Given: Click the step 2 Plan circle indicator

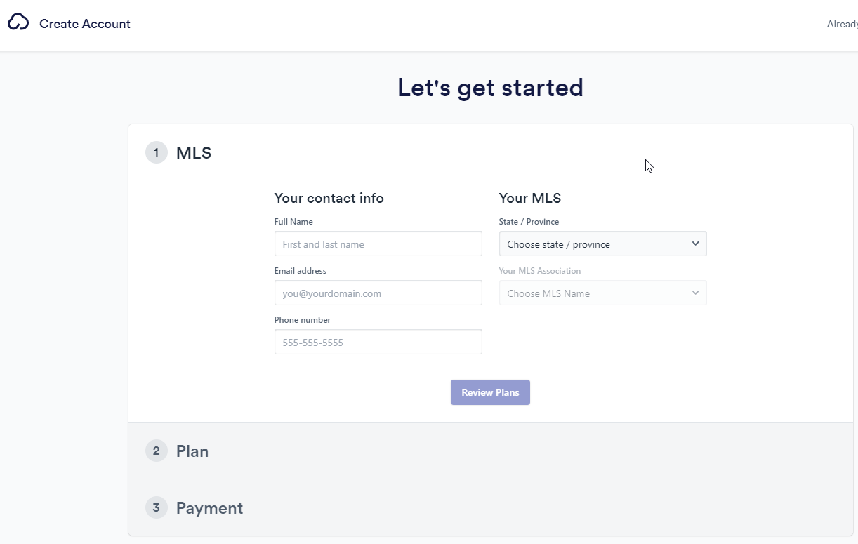Looking at the screenshot, I should point(157,451).
